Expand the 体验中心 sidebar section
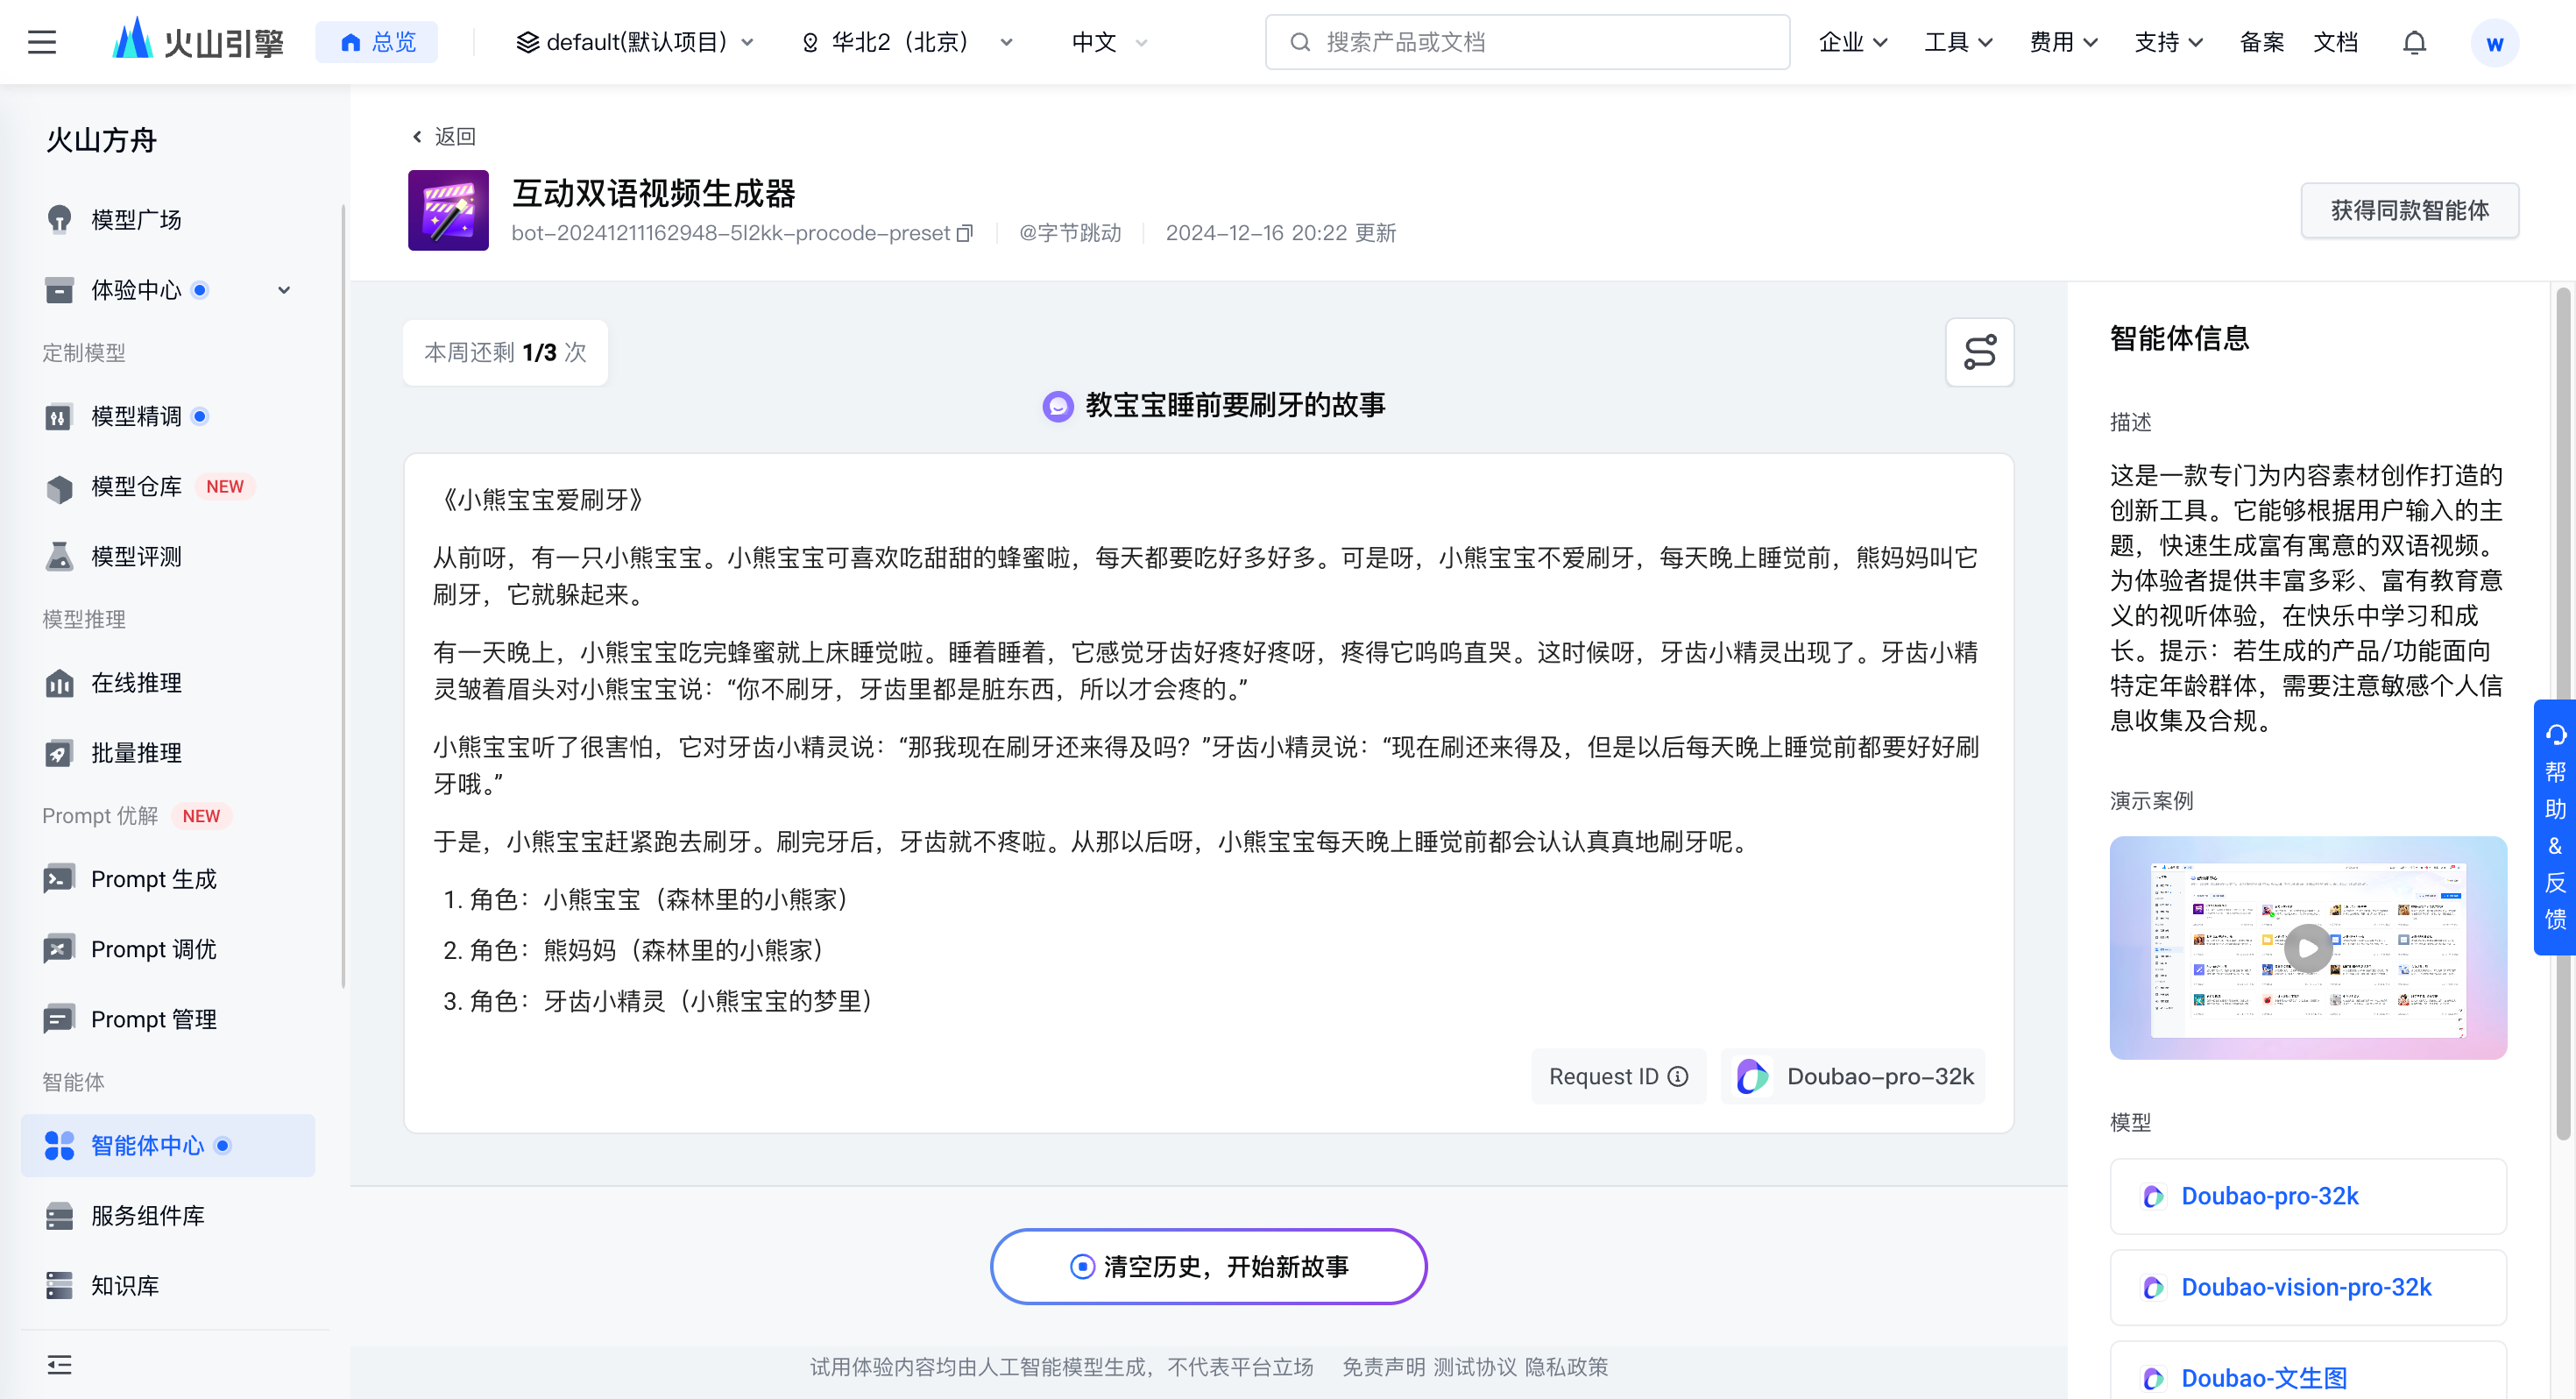The image size is (2576, 1399). tap(283, 290)
